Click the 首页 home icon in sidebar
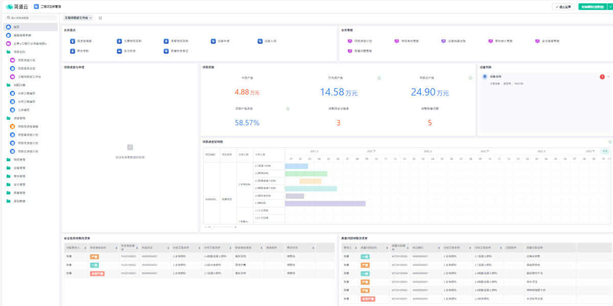 coord(8,27)
